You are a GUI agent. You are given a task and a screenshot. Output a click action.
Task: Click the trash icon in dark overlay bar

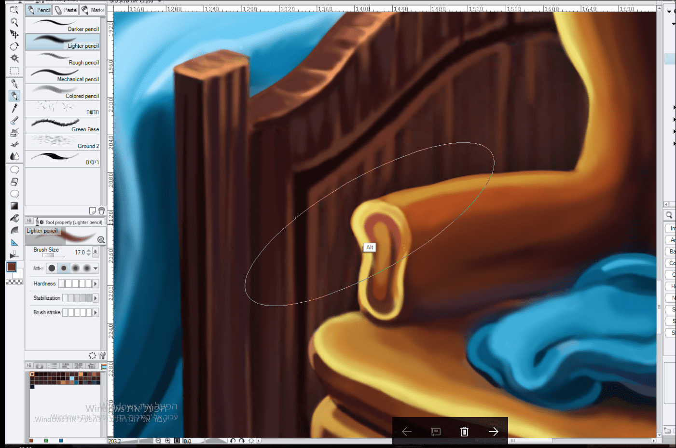coord(464,431)
